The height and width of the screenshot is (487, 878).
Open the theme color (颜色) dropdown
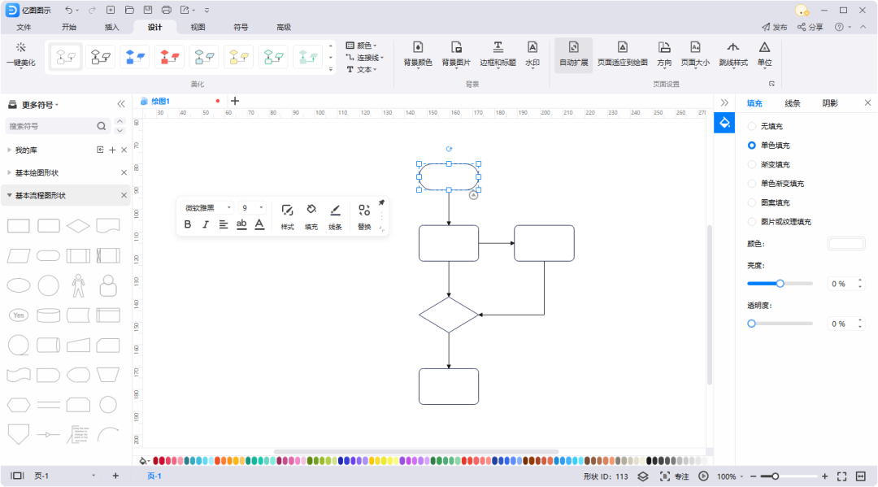pyautogui.click(x=361, y=46)
